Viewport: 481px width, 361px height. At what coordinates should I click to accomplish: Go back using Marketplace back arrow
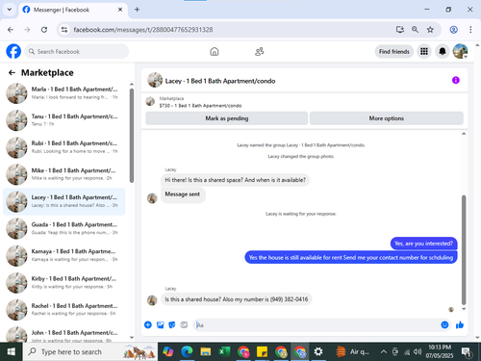click(x=12, y=73)
